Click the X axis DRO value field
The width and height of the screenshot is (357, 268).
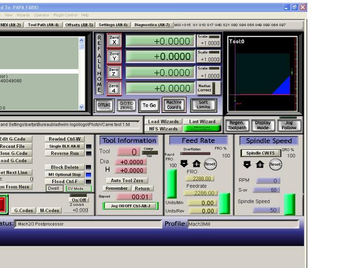click(x=160, y=41)
